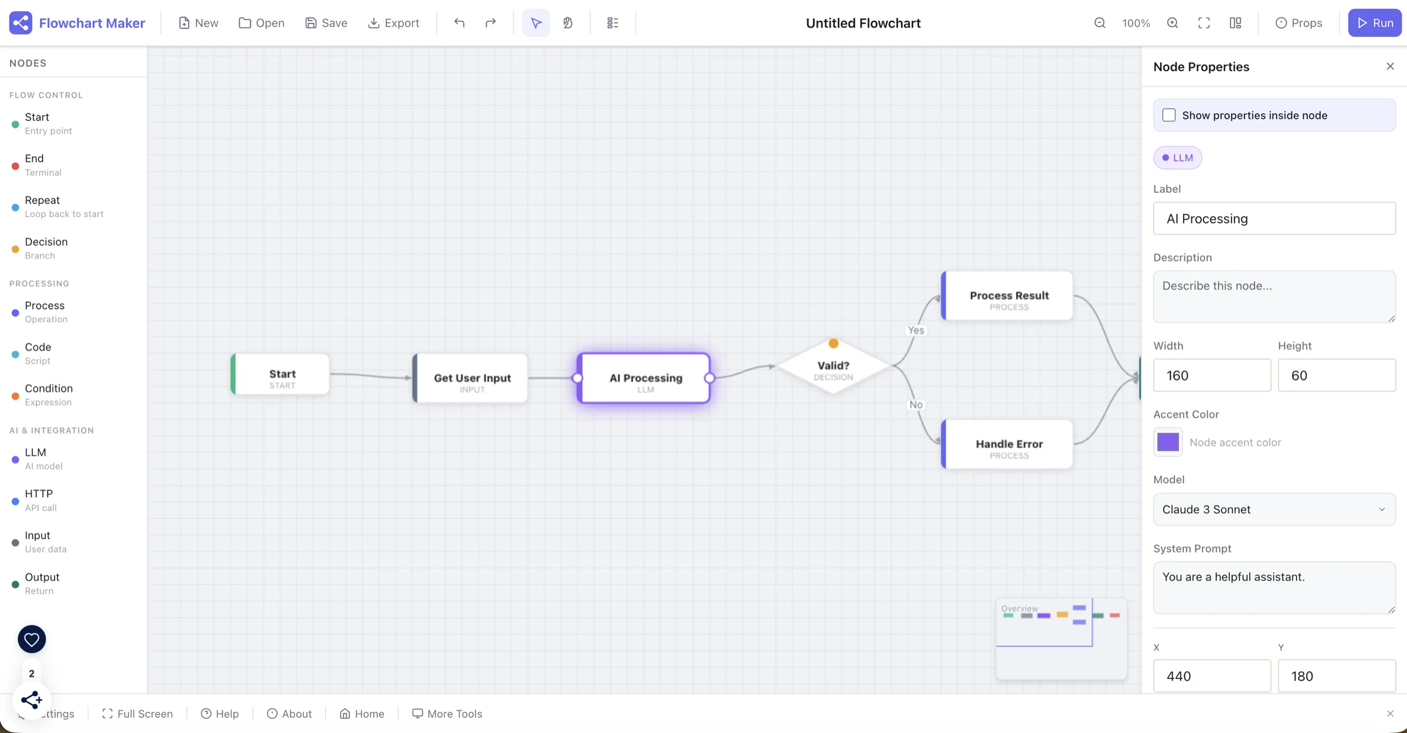This screenshot has height=733, width=1407.
Task: Expand the Model dropdown showing Claude 3 Sonnet
Action: click(x=1274, y=509)
